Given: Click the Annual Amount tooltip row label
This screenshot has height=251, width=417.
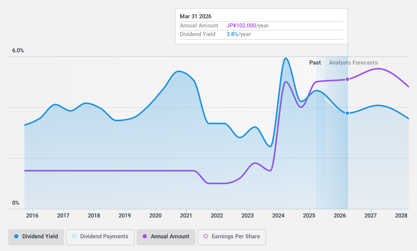Looking at the screenshot, I should (199, 26).
